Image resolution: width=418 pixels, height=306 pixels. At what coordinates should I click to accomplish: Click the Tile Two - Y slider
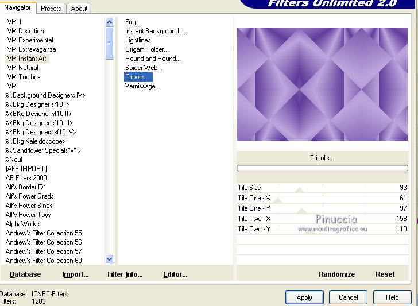click(322, 229)
